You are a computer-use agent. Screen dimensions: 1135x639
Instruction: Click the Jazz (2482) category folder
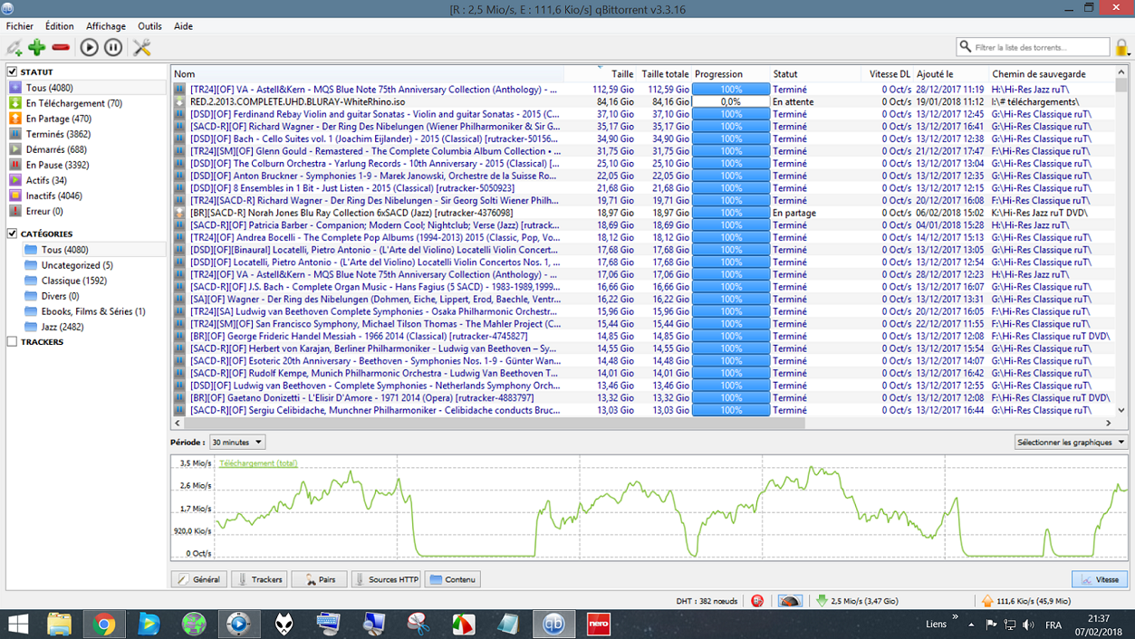(x=32, y=327)
